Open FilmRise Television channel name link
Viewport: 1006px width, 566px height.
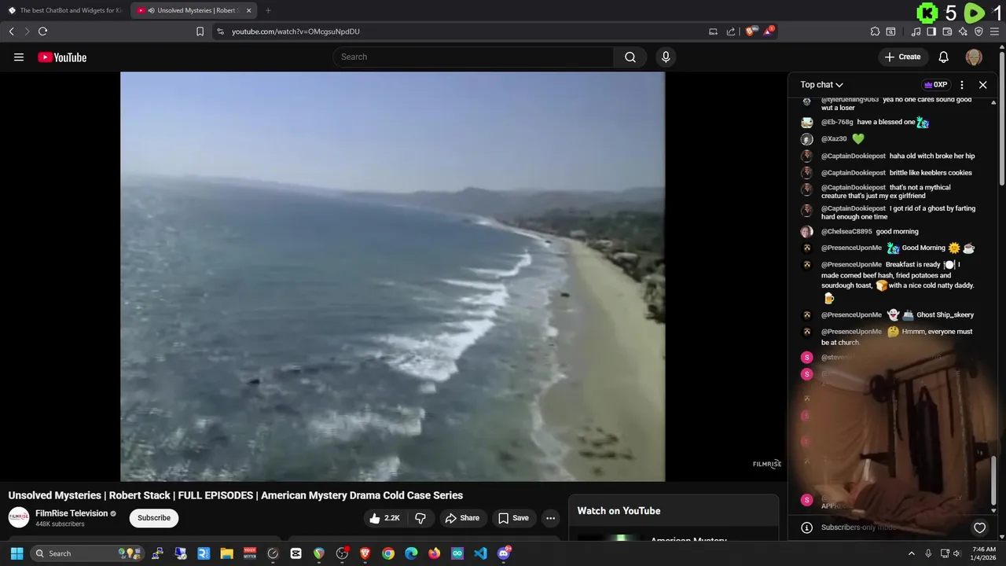click(72, 513)
